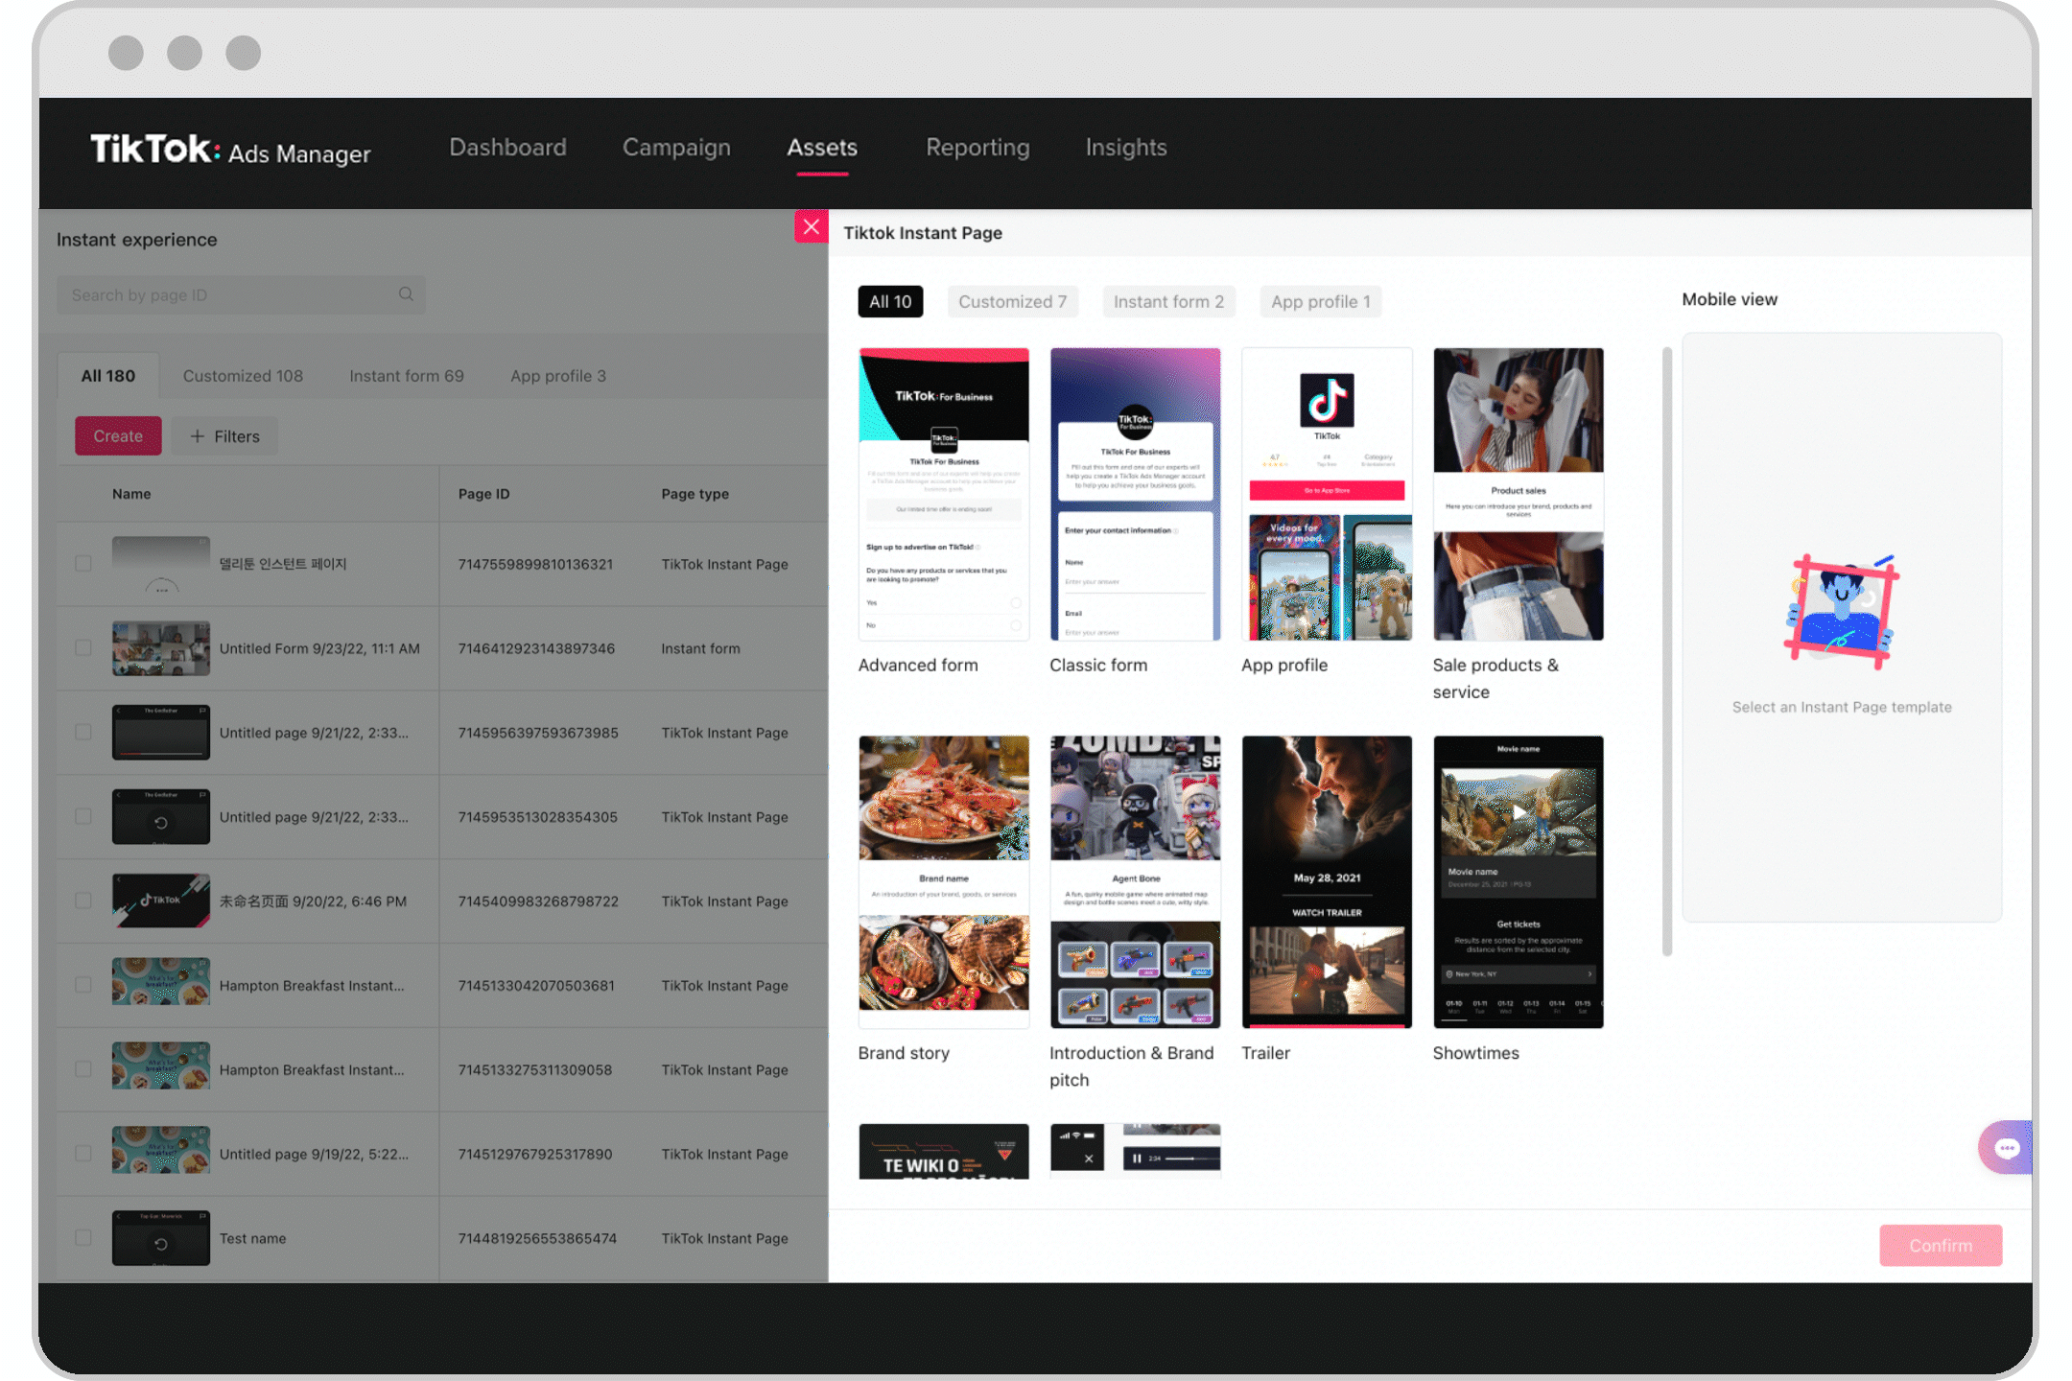Select the App profile template icon
2072x1381 pixels.
(1325, 493)
